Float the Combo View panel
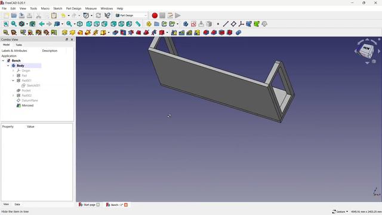Screen dimensions: 382x215 [67, 39]
